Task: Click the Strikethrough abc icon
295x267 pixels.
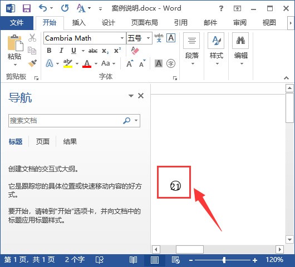Action: (x=93, y=51)
